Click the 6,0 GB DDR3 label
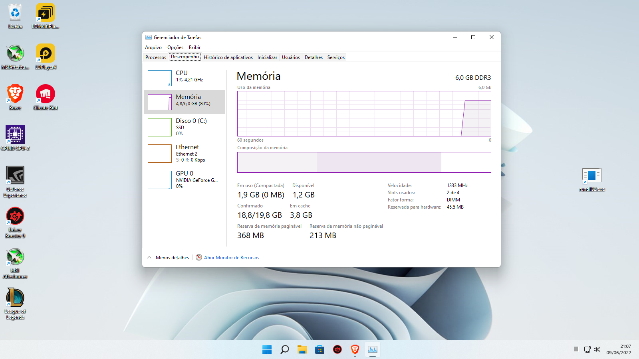This screenshot has width=639, height=359. pyautogui.click(x=473, y=78)
